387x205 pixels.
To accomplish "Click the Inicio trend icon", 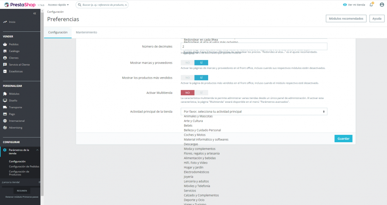I will pyautogui.click(x=5, y=22).
